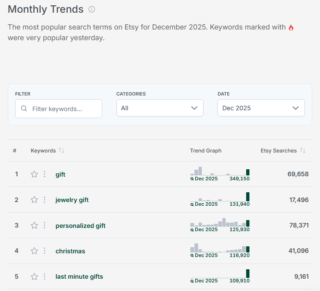This screenshot has width=320, height=291.
Task: Open the three-dot menu for christmas
Action: 44,251
